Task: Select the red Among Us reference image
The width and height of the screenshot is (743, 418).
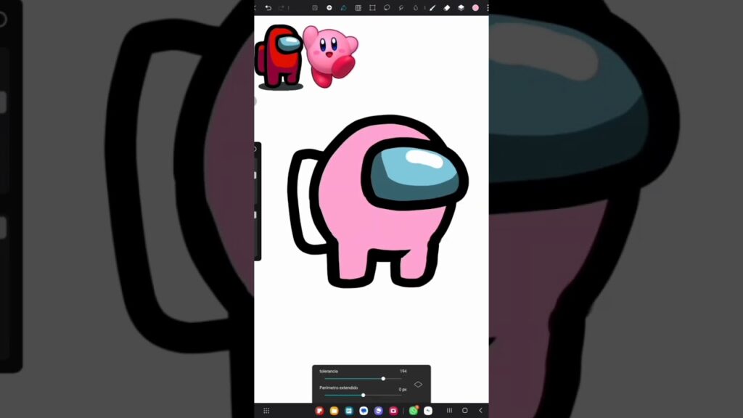Action: tap(279, 57)
